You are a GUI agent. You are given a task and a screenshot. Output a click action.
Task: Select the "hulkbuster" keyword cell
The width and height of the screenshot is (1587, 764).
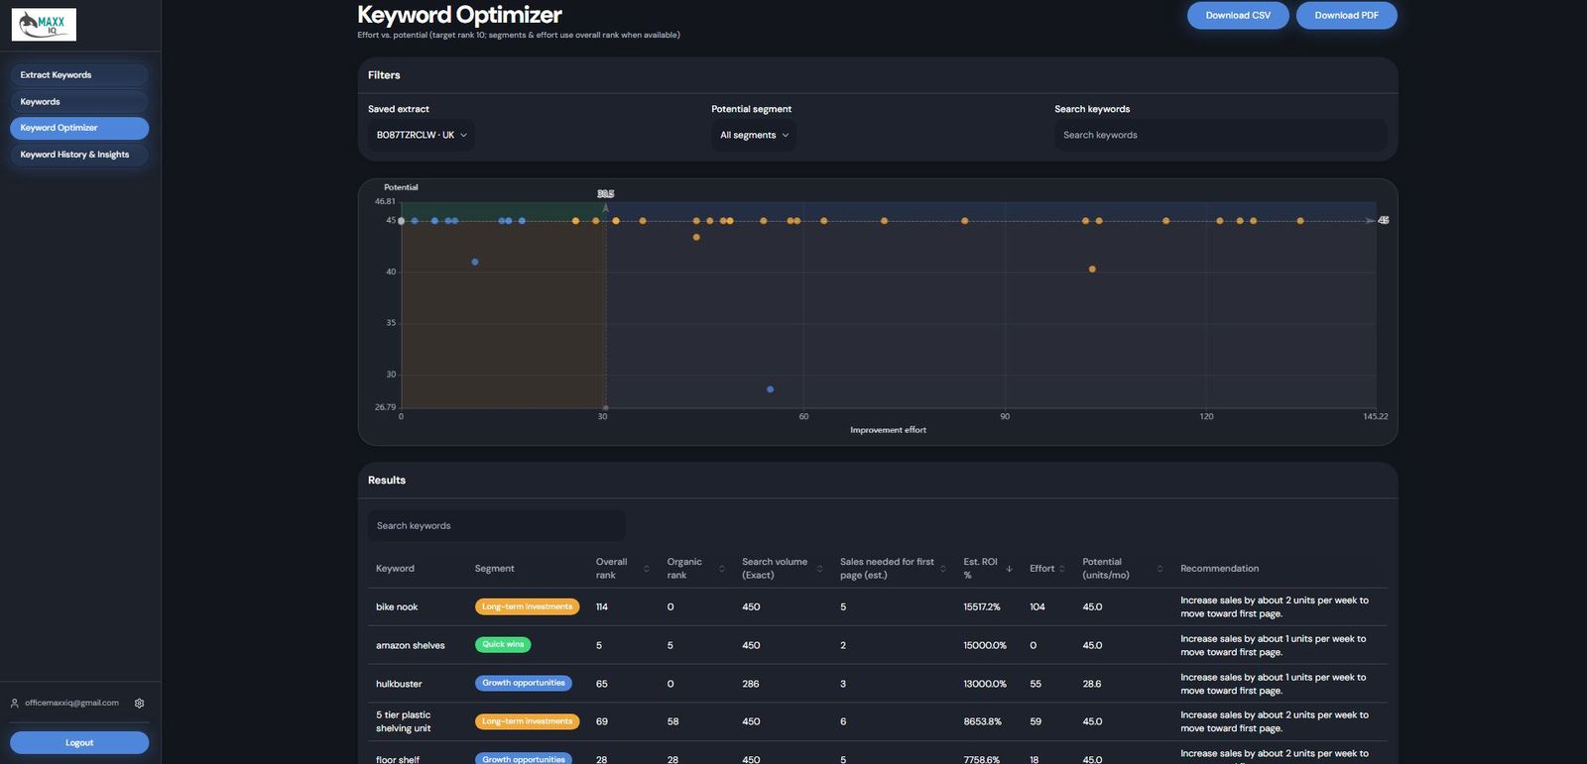click(399, 685)
